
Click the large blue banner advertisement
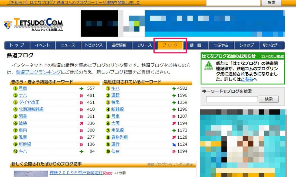[x=215, y=24]
